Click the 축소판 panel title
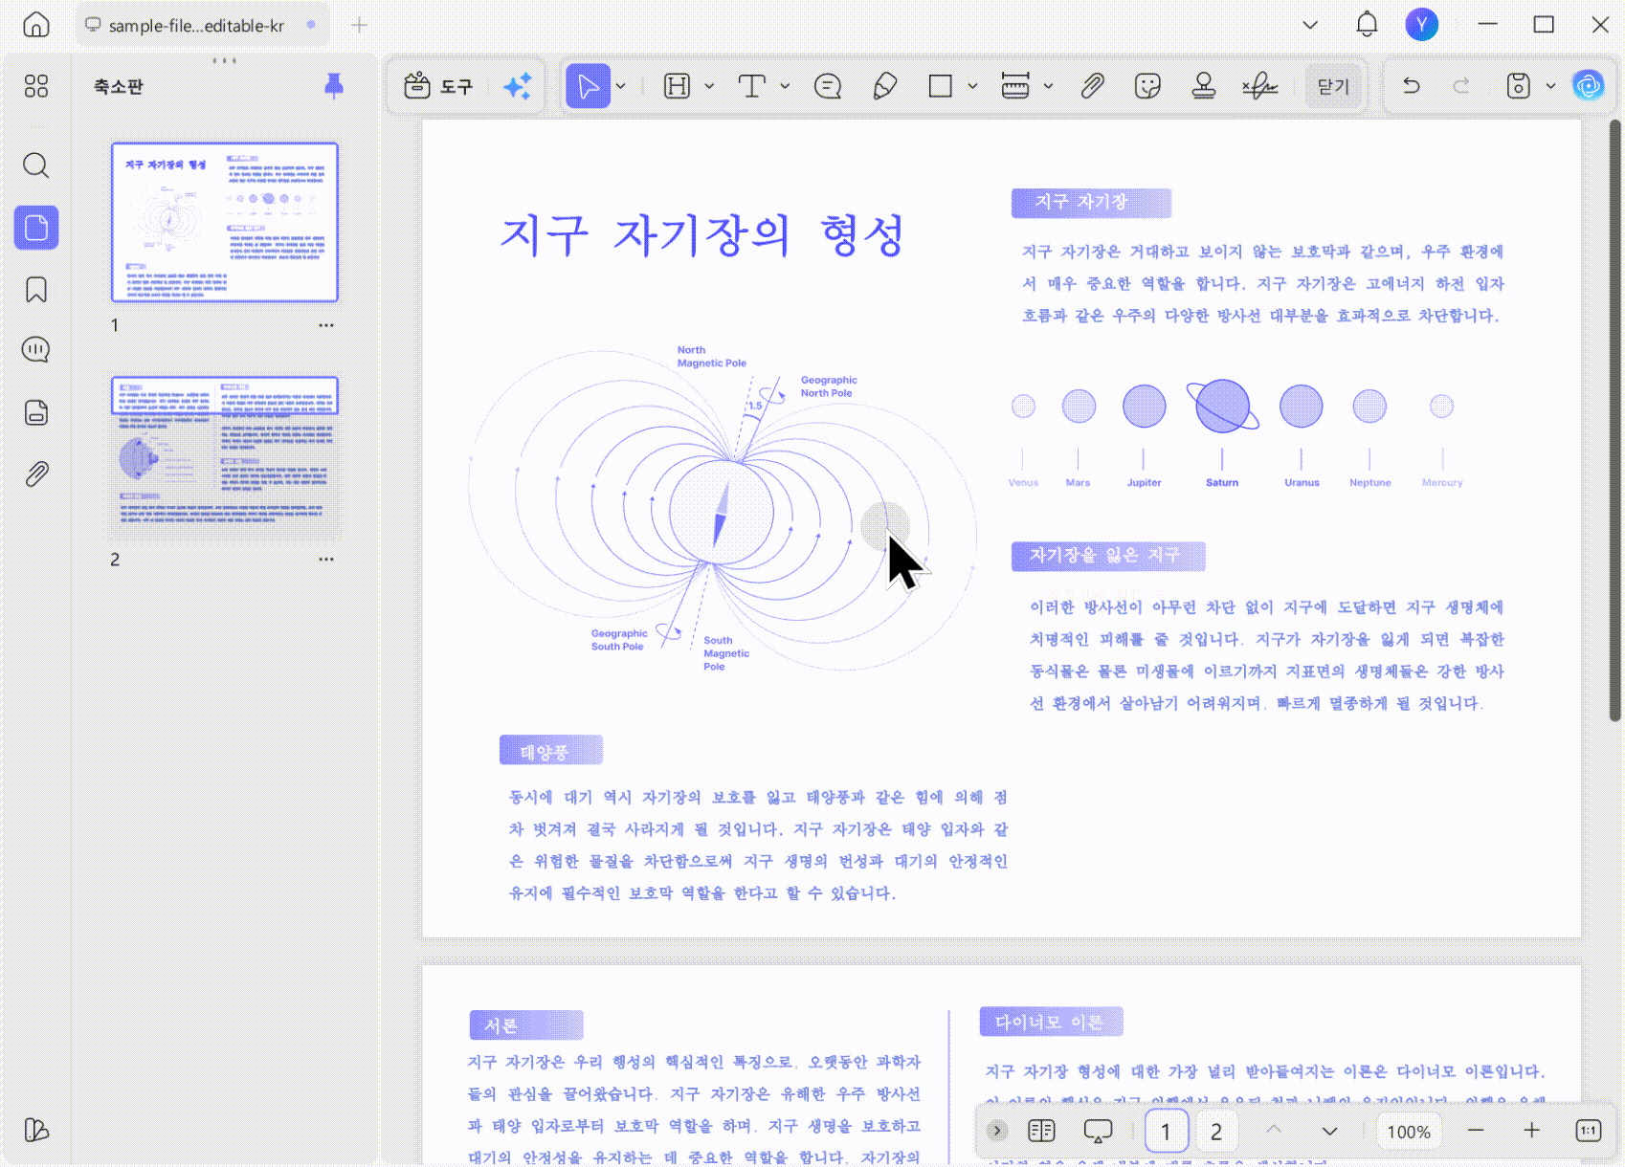Image resolution: width=1625 pixels, height=1167 pixels. [119, 86]
